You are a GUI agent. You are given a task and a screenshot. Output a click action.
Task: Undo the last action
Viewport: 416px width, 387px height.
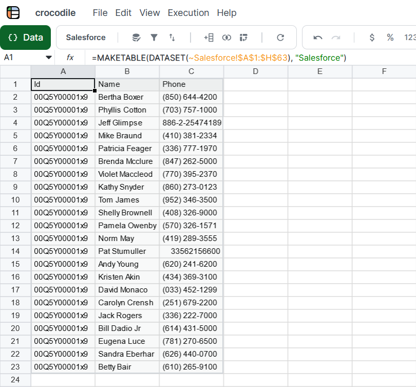317,38
